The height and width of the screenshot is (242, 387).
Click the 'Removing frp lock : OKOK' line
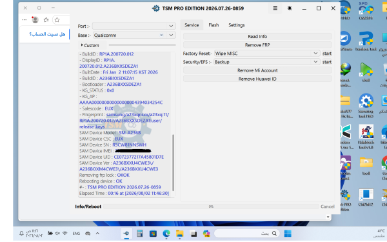coord(104,175)
